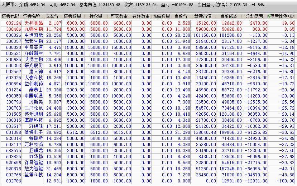Image resolution: width=297 pixels, height=186 pixels.
Task: Select stock code 600026
Action: 14,35
